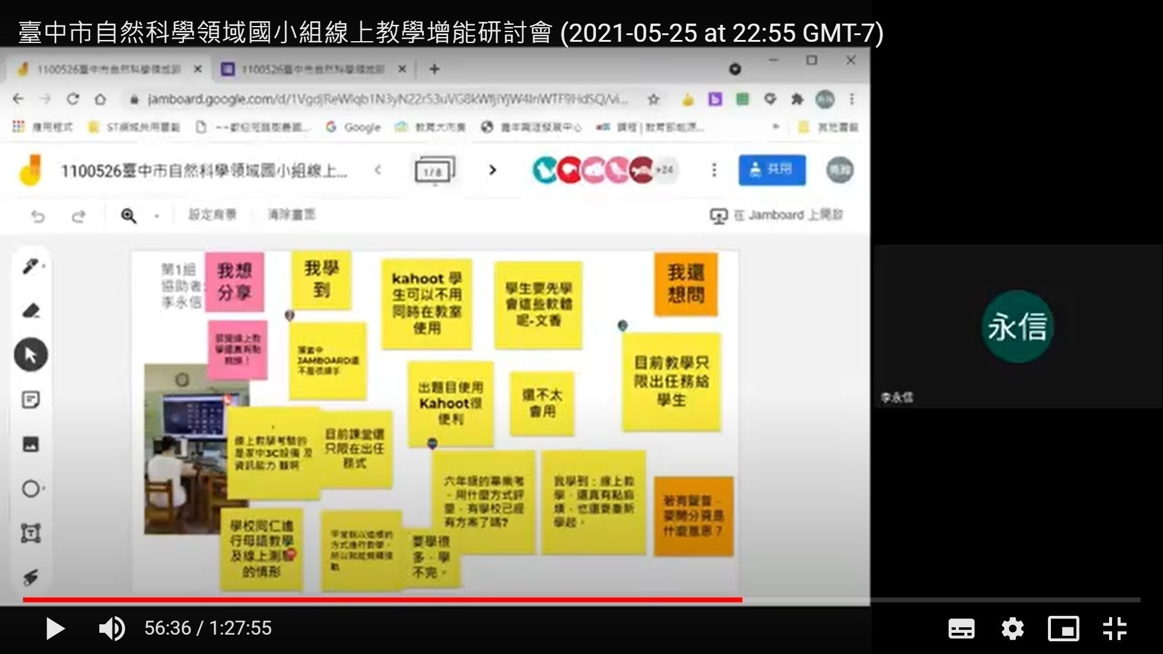Viewport: 1163px width, 654px height.
Task: Toggle the miniplayer mode
Action: [x=1064, y=629]
